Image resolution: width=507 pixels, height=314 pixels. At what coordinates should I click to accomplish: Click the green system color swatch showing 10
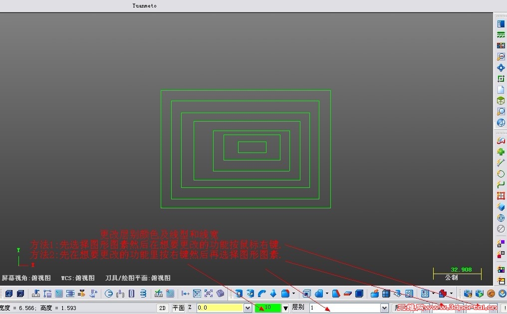click(x=268, y=308)
